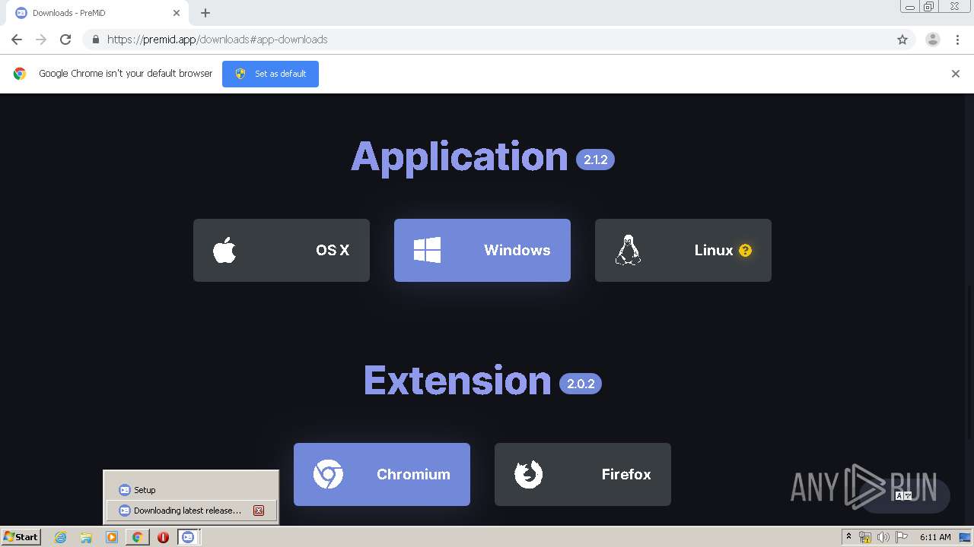Viewport: 974px width, 547px height.
Task: Launch Internet Explorer from taskbar
Action: click(61, 537)
